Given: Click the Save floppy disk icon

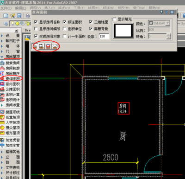Looking at the screenshot, I should [x=19, y=15].
